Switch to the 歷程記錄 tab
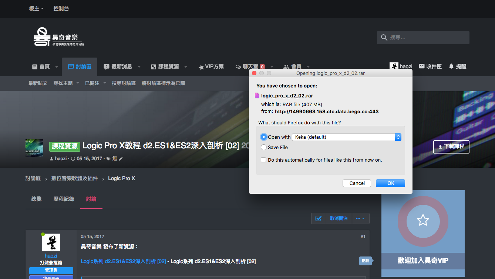Viewport: 495px width, 279px height. click(x=64, y=199)
